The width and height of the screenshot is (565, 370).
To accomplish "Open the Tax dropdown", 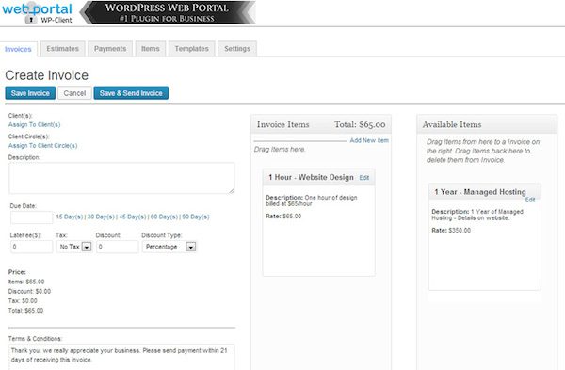I will click(x=74, y=247).
